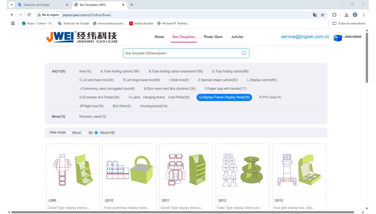376x214 pixels.
Task: Open the apps grid in bookmarks bar
Action: [13, 23]
